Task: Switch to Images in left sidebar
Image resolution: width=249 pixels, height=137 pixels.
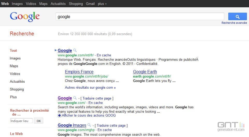Action: tap(15, 58)
